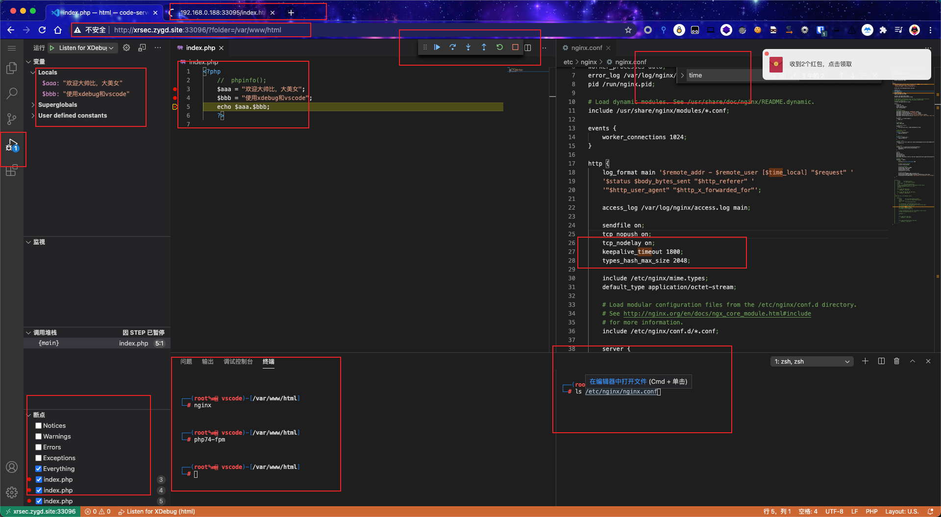Open the Manage gear in activity bar

(x=12, y=492)
